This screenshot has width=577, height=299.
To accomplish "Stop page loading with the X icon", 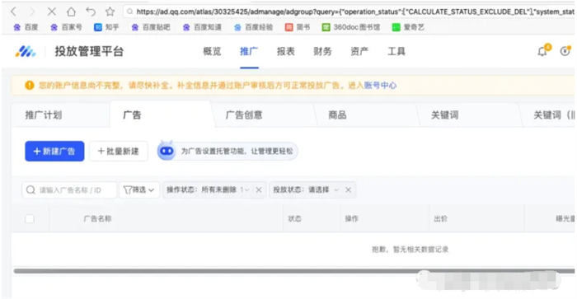I will coord(51,12).
